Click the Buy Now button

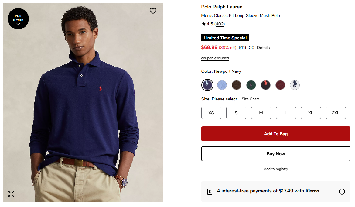pyautogui.click(x=276, y=154)
